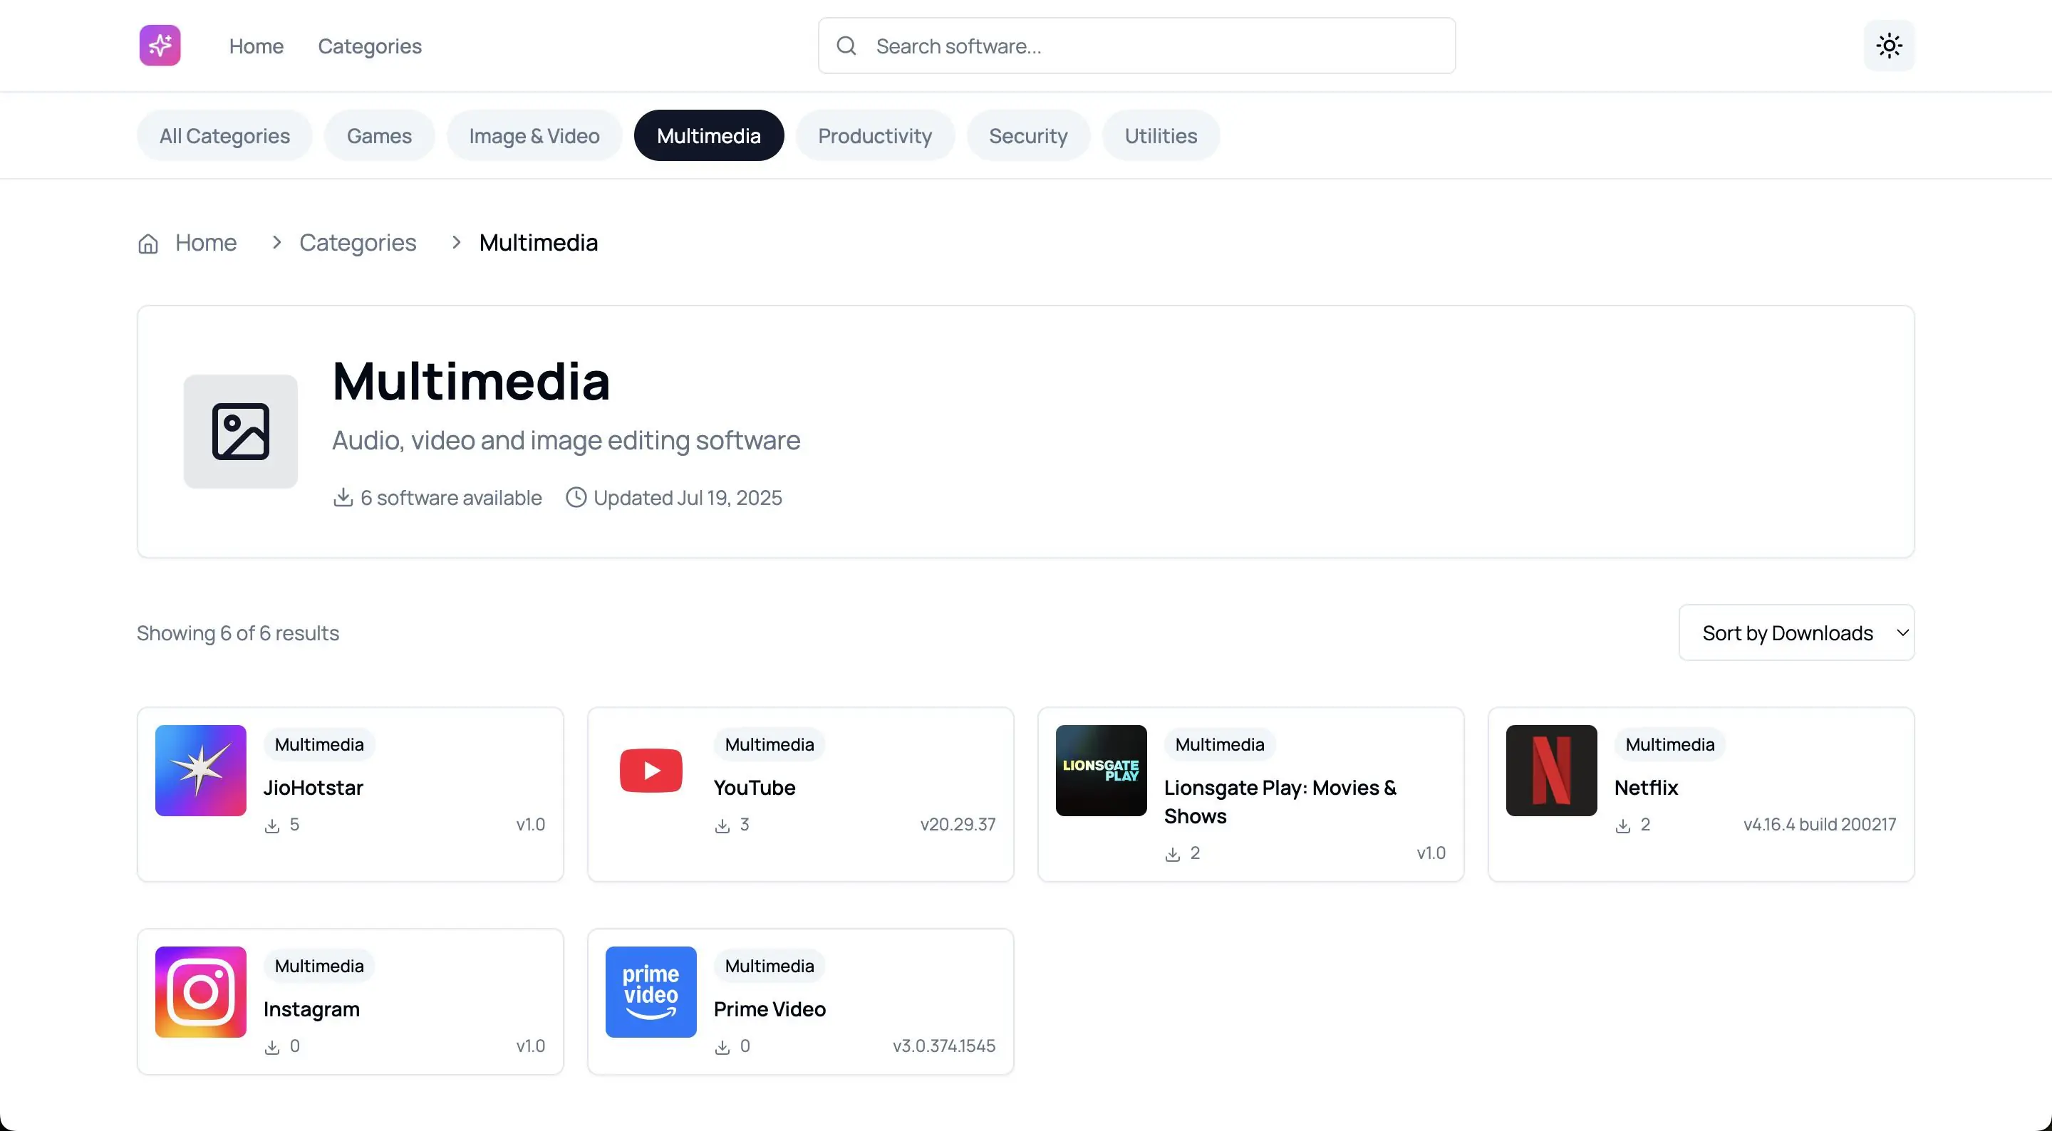Open the YouTube play icon
Screen dimensions: 2052x1131
651,770
